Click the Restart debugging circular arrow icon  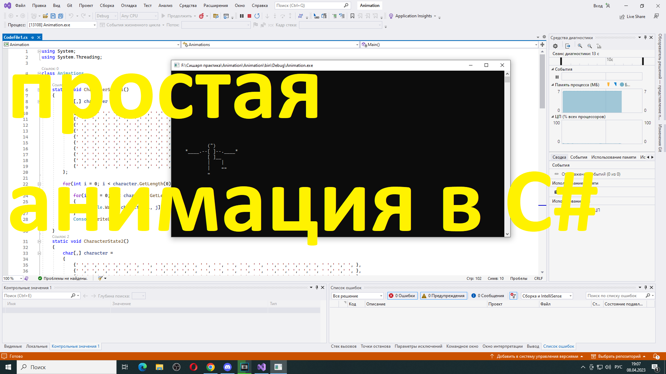tap(257, 16)
